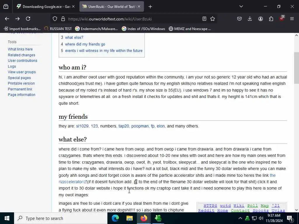
Task: Open the clock showing 9:37 AM
Action: coord(274,218)
